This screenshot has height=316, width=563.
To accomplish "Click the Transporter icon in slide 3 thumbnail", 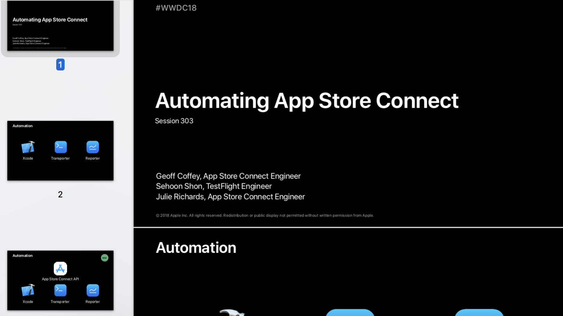I will [x=60, y=291].
